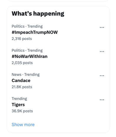Image resolution: width=116 pixels, height=137 pixels.
Task: Click the Trending label above Tigers
Action: tap(19, 99)
